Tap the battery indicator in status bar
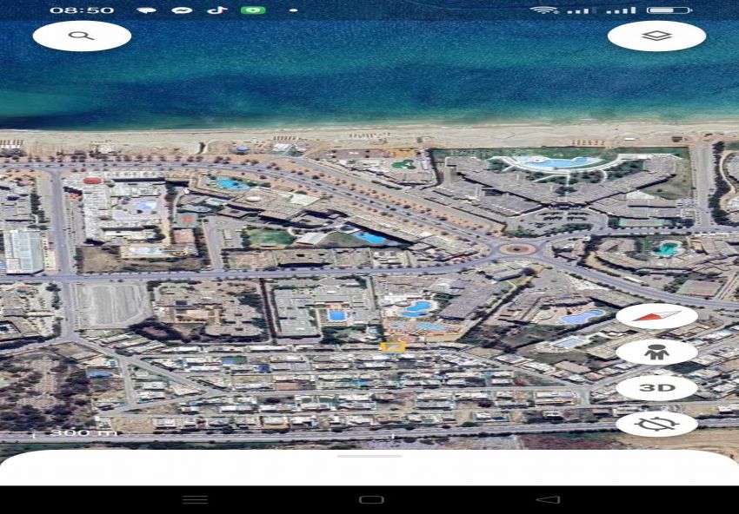The width and height of the screenshot is (739, 514). 669,10
